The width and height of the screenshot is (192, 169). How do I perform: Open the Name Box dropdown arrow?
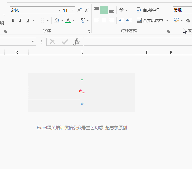click(33, 41)
